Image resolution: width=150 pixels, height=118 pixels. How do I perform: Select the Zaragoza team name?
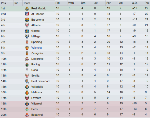coord(37,53)
